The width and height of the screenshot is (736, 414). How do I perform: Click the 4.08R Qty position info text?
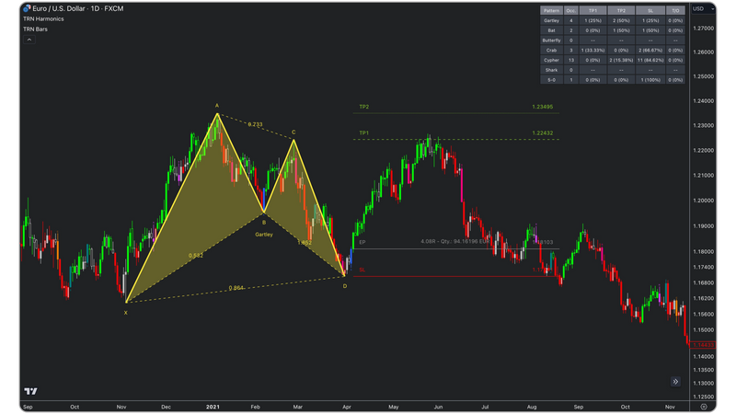pos(454,241)
